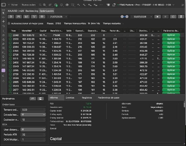Screen dimensions: 186x146
Task: Click the left Parámetros panel icon button
Action: [33, 98]
